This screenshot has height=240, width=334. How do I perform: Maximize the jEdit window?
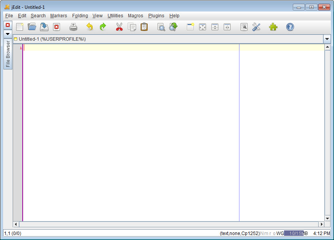click(311, 7)
